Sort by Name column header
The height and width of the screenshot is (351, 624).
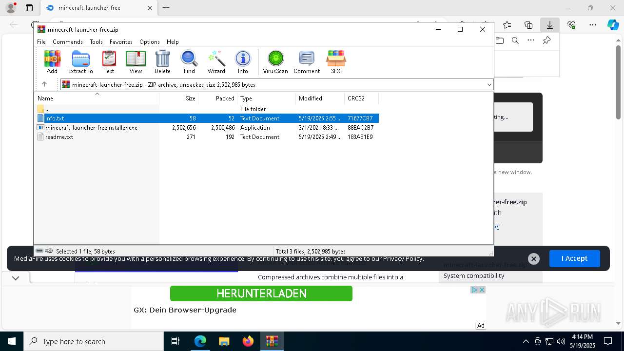pyautogui.click(x=97, y=98)
